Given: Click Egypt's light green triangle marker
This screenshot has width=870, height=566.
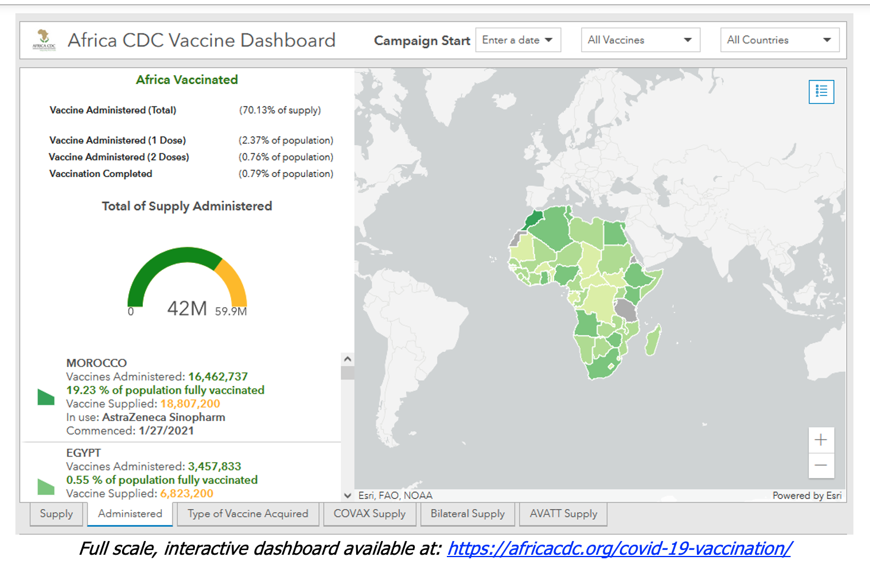Looking at the screenshot, I should point(45,487).
